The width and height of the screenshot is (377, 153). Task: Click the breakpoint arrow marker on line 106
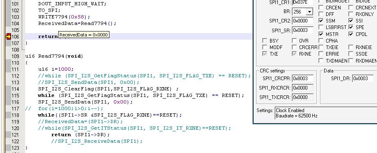click(x=9, y=36)
